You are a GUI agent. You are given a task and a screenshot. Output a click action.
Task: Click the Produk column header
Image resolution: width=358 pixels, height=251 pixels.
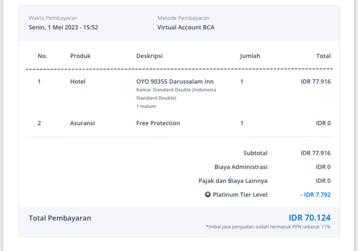click(80, 56)
